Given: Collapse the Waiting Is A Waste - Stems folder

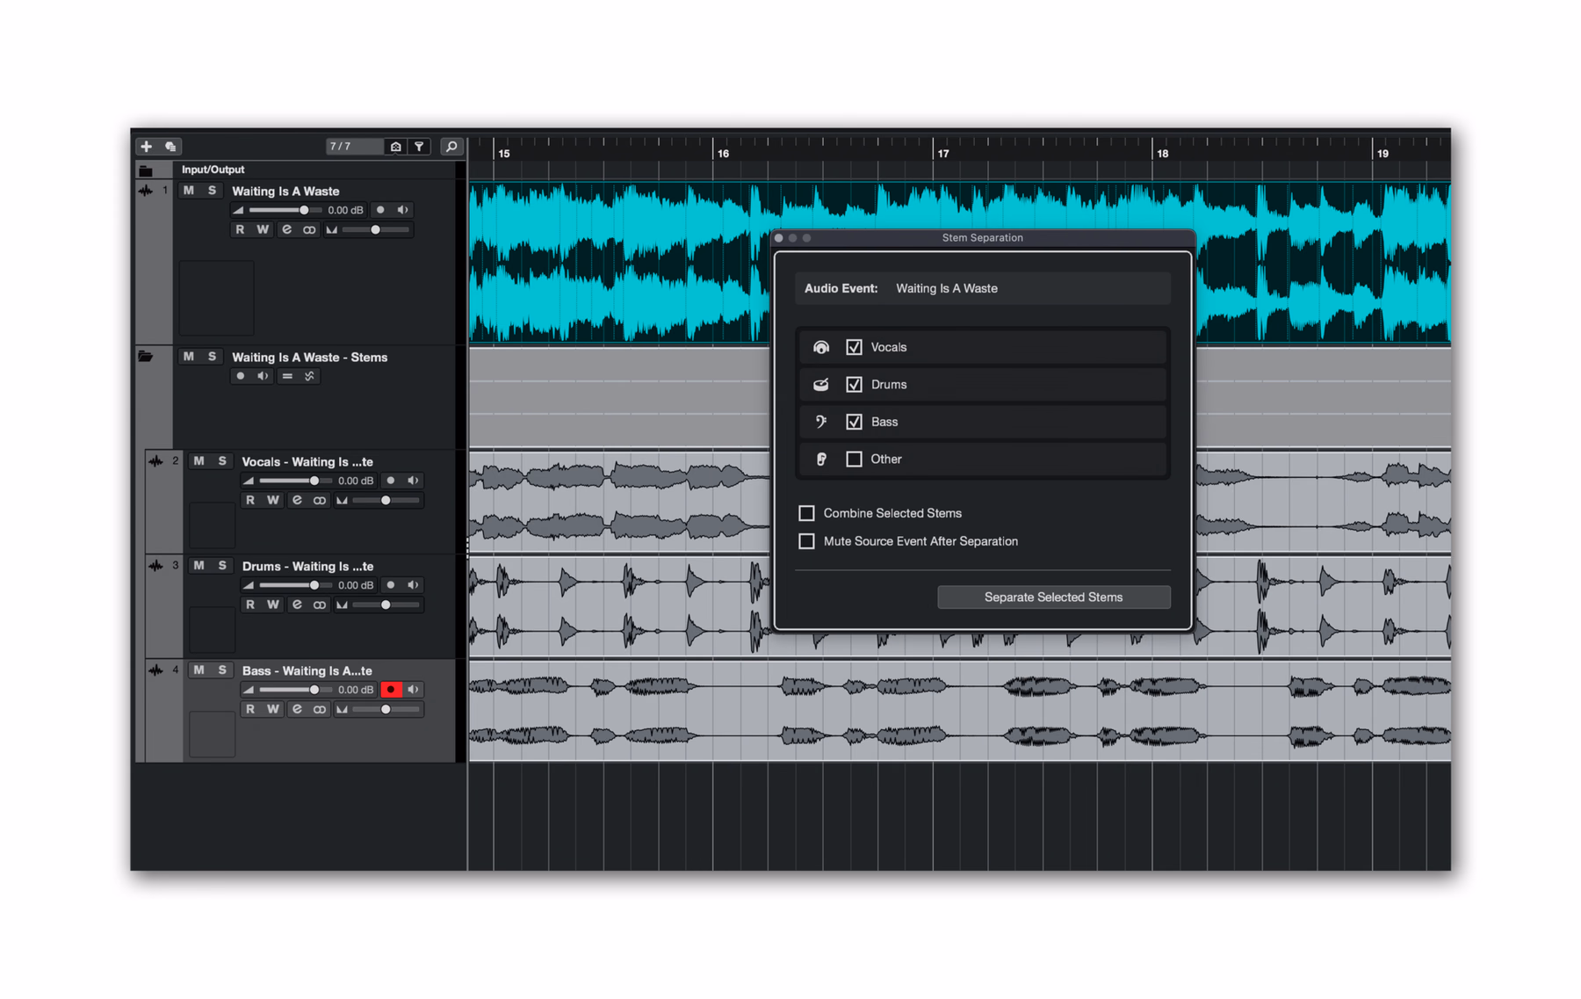Looking at the screenshot, I should 146,357.
